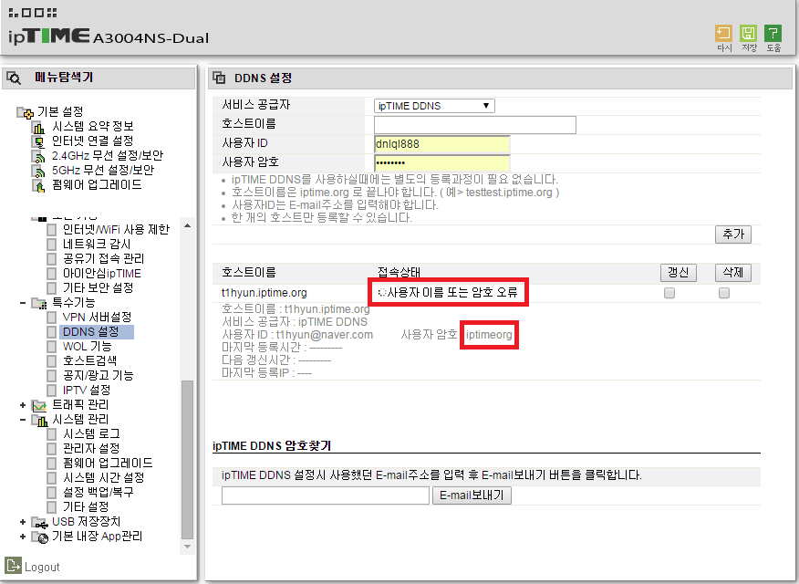This screenshot has width=799, height=584.
Task: Click the 추가 button
Action: pyautogui.click(x=732, y=234)
